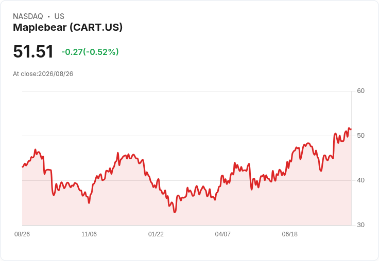Viewport: 379px width, 261px height.
Task: Click the 40 price axis label
Action: click(360, 180)
